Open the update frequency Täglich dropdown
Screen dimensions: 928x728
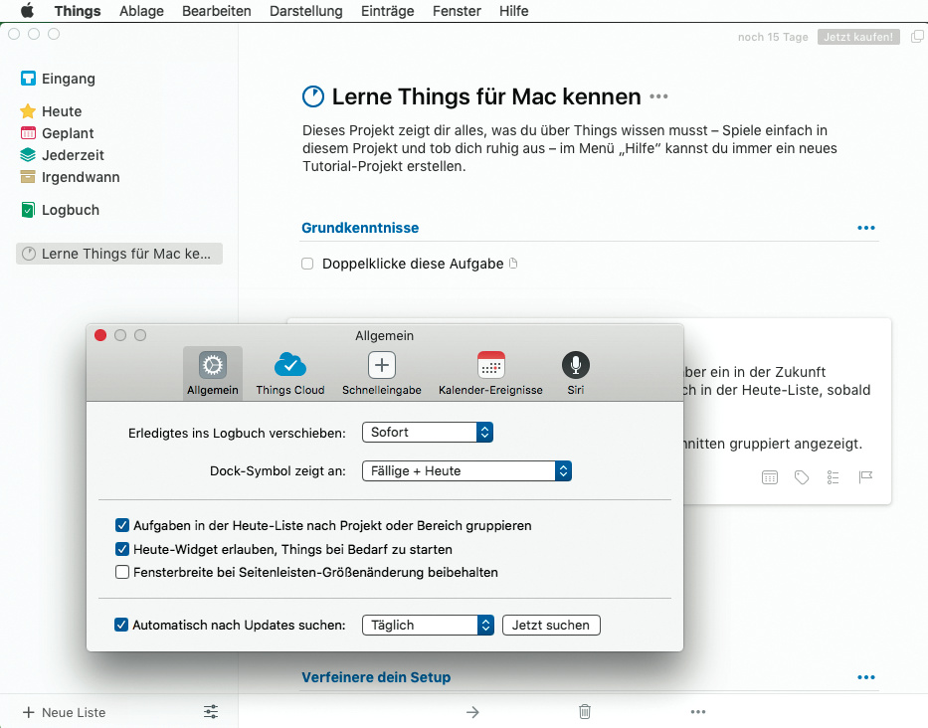(428, 625)
